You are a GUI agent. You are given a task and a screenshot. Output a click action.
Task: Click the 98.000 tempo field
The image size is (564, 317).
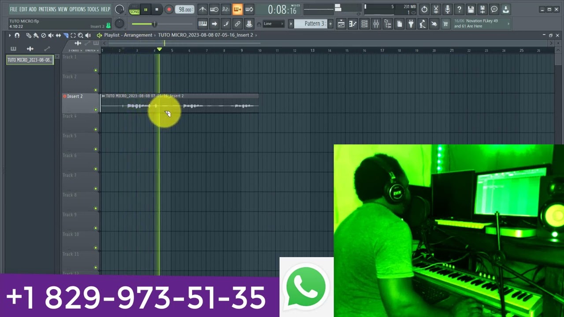pyautogui.click(x=185, y=9)
